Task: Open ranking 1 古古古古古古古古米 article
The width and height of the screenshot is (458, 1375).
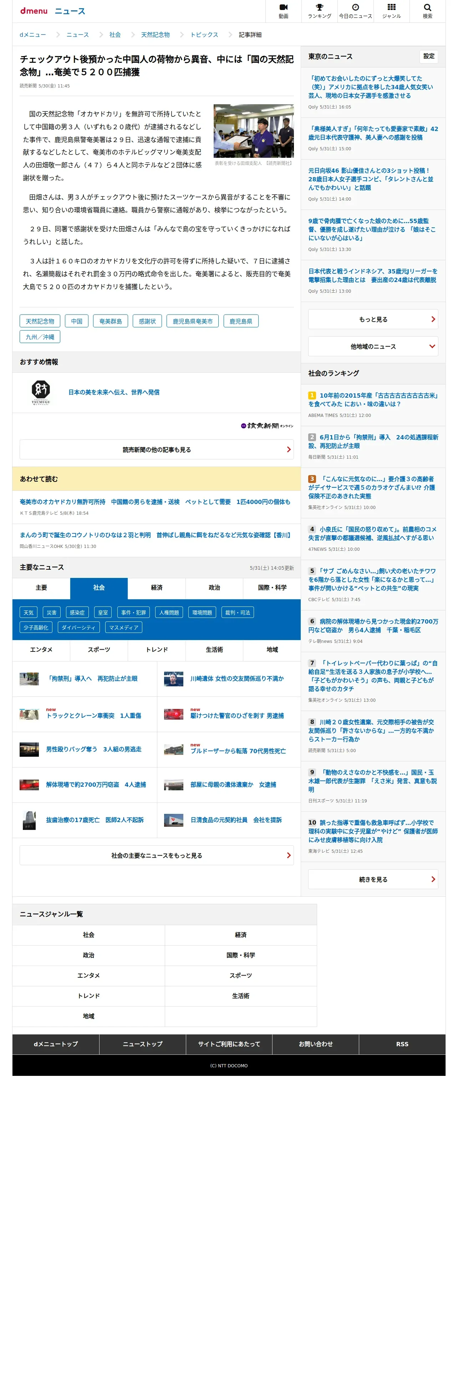Action: [373, 400]
